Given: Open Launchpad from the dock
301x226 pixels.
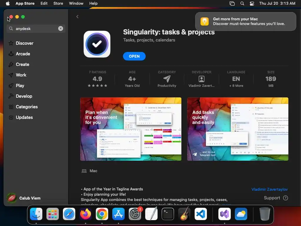Looking at the screenshot, I should [53, 214].
